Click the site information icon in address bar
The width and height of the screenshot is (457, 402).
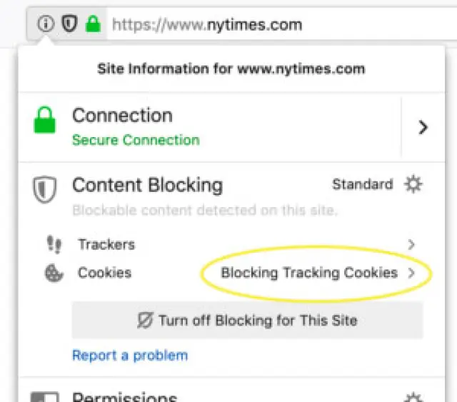pos(46,24)
